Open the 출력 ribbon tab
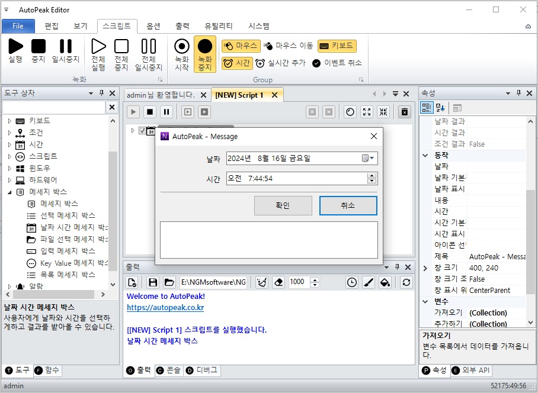Screen dimensions: 538x393 click(x=182, y=26)
